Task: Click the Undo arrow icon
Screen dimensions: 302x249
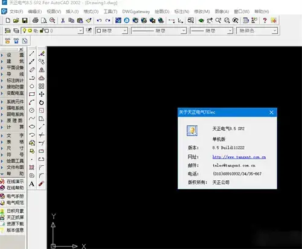Action: tap(99, 20)
